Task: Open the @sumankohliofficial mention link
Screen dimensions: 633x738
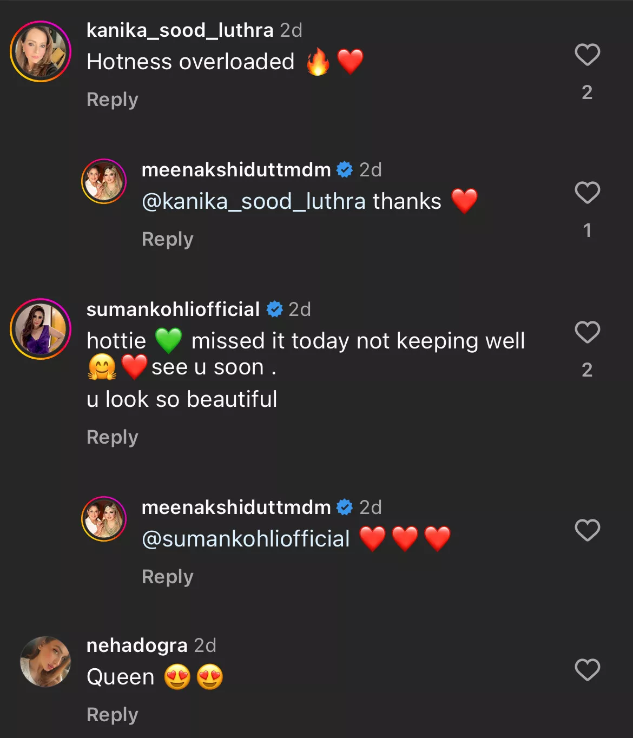Action: pos(246,539)
